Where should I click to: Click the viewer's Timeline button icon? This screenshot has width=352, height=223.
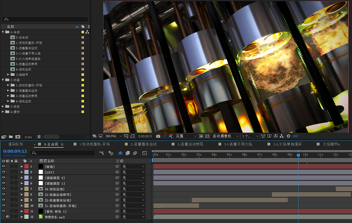[x=276, y=136]
